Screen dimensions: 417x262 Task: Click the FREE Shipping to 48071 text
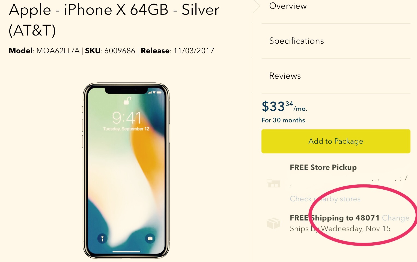coord(335,218)
